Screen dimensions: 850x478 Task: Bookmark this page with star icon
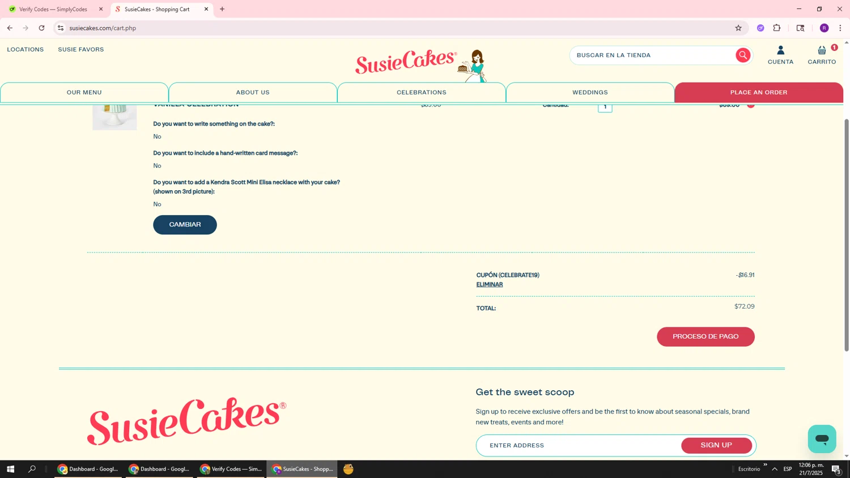[738, 28]
